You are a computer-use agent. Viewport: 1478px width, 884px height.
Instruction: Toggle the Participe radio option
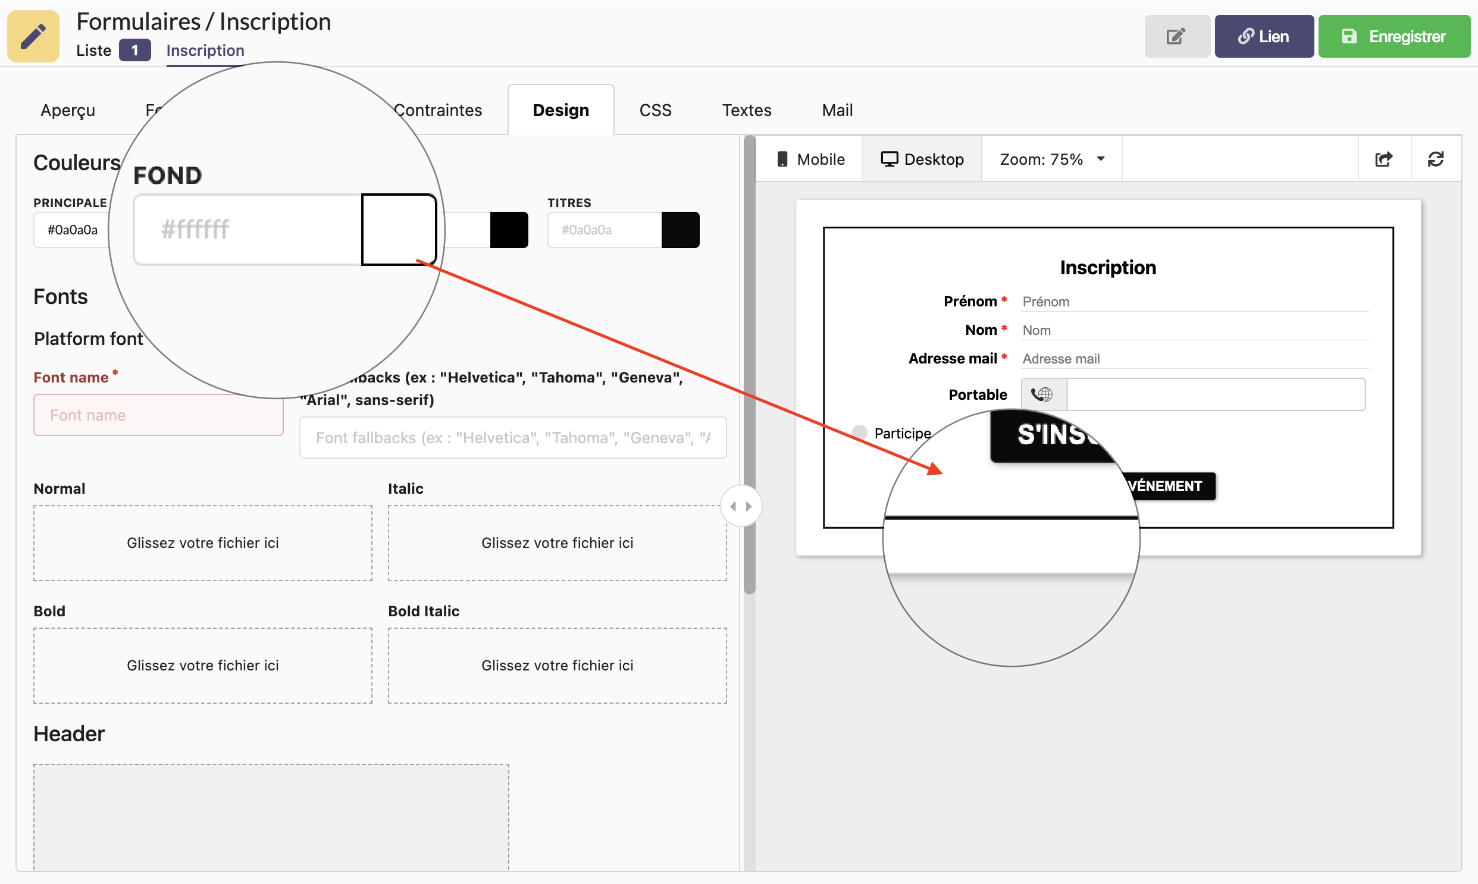859,432
